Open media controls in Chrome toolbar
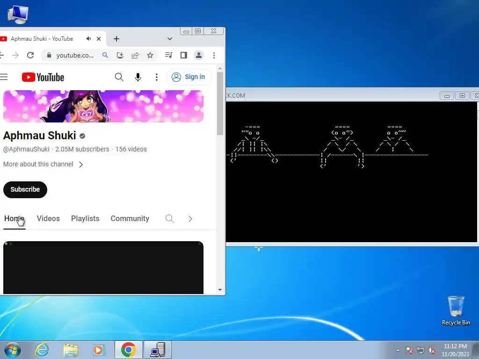The width and height of the screenshot is (479, 359). click(x=168, y=55)
